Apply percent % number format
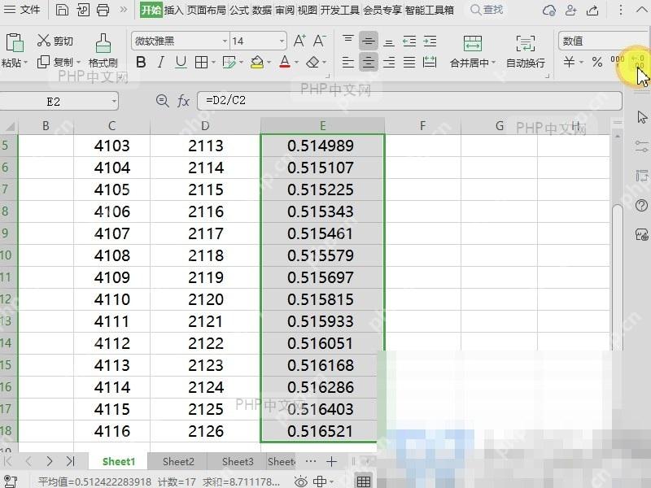The image size is (651, 488). coord(597,63)
